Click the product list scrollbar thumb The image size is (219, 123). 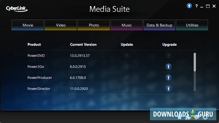coord(195,62)
